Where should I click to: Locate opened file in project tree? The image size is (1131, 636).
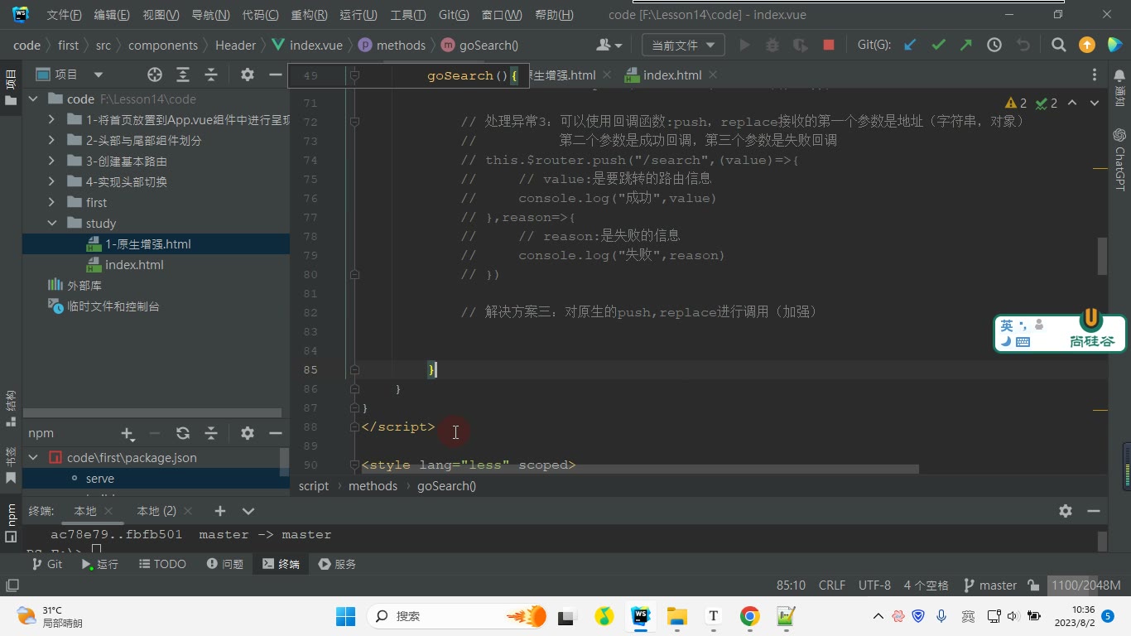click(x=155, y=75)
